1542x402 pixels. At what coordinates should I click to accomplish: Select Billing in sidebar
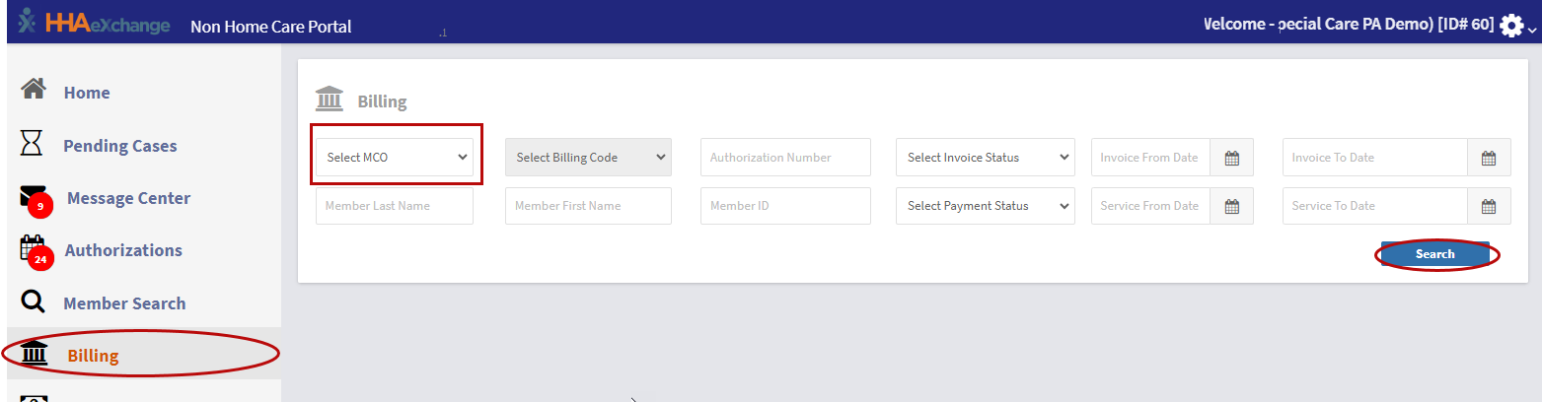tap(93, 357)
